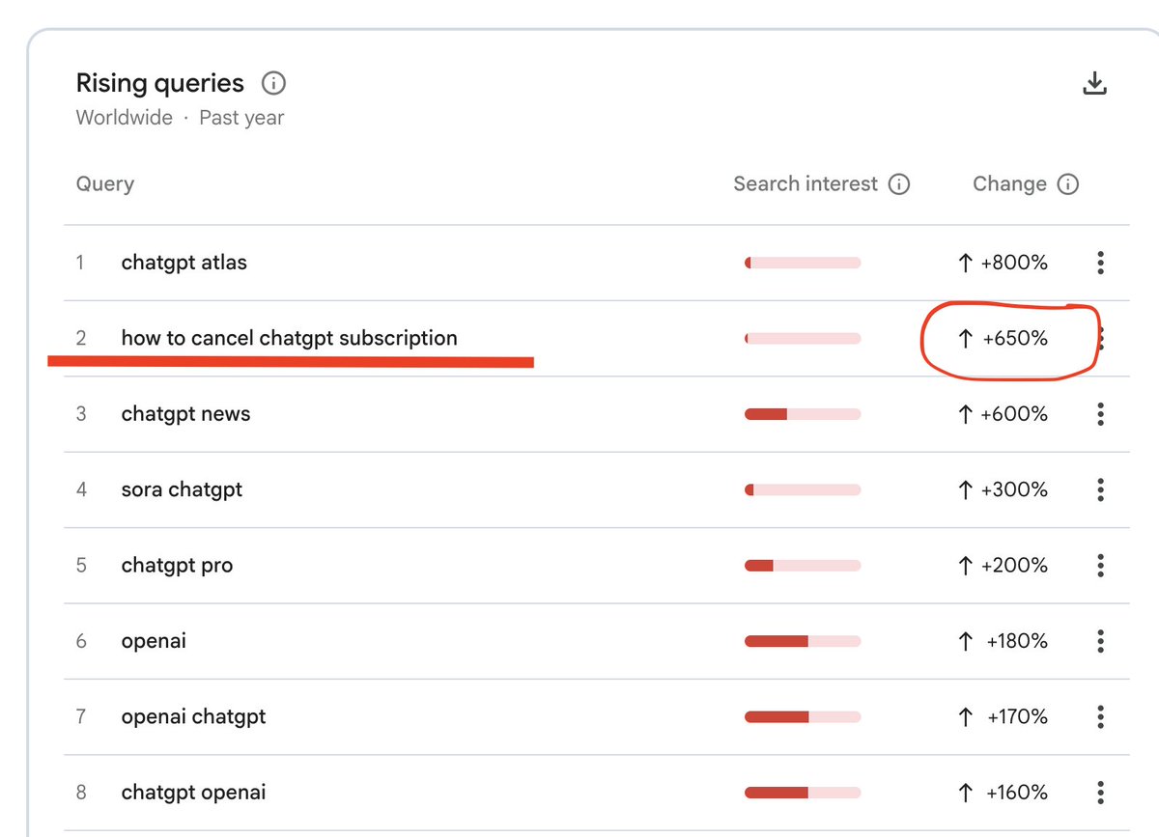Click the 'Worldwide · Past year' subtitle
Viewport: 1159px width, 837px height.
coord(180,118)
